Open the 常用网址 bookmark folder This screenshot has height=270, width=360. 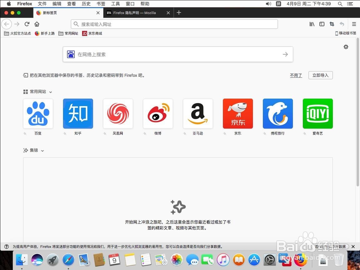click(68, 33)
